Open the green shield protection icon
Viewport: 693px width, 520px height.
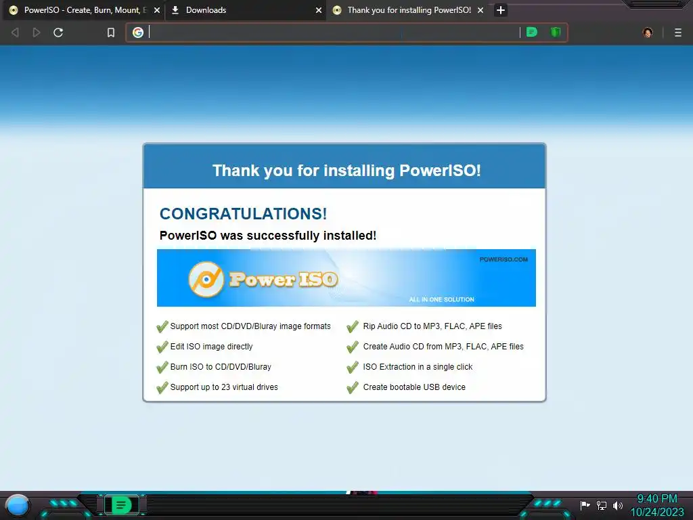pyautogui.click(x=556, y=32)
